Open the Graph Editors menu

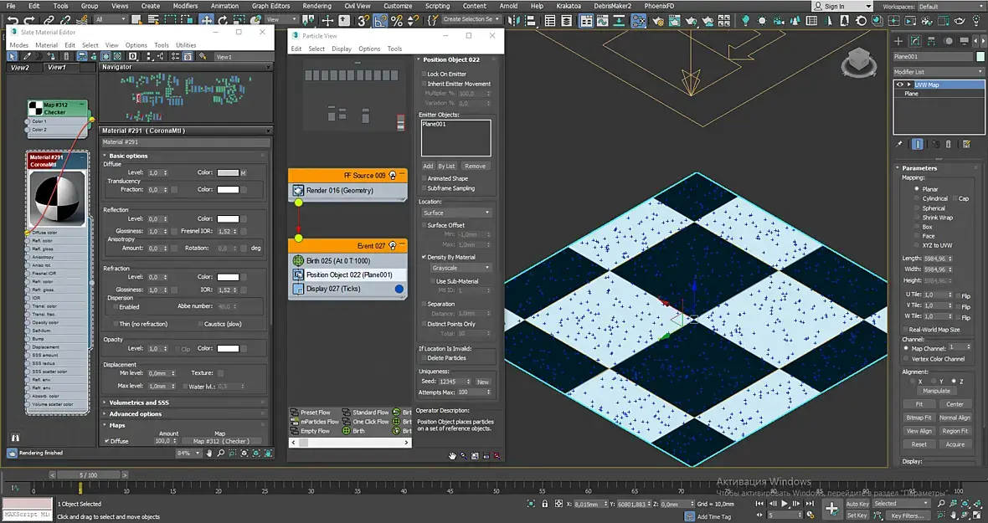(271, 6)
